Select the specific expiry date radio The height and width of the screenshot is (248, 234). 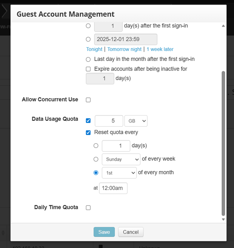click(x=88, y=39)
